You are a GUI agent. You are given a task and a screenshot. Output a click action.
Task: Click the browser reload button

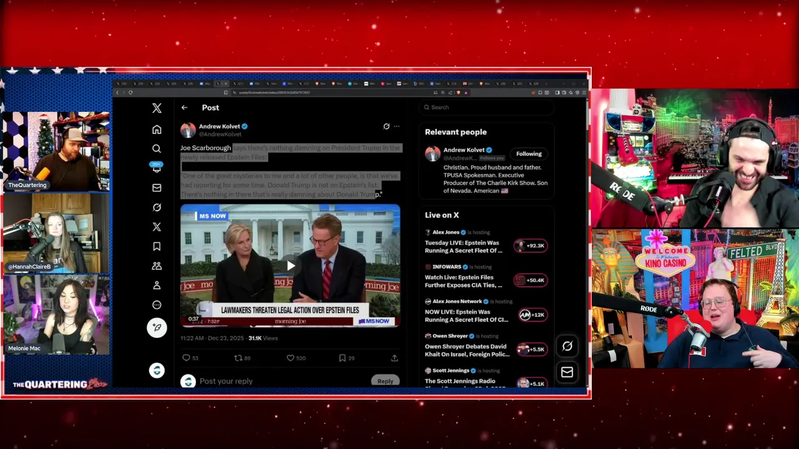[130, 92]
